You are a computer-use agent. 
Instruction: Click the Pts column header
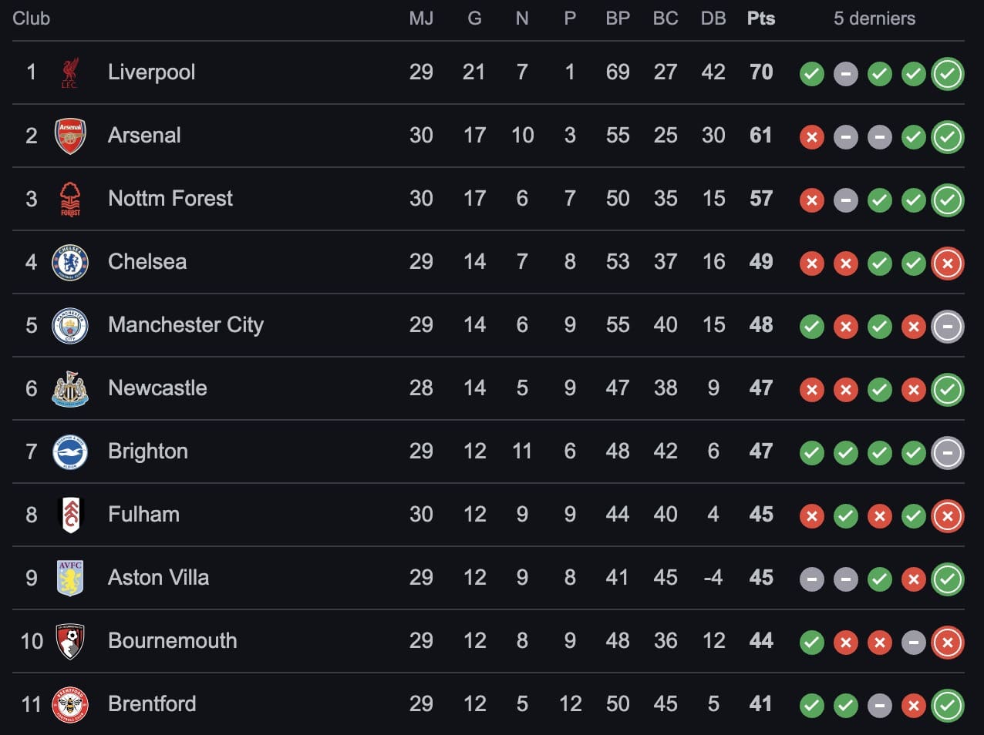tap(760, 18)
